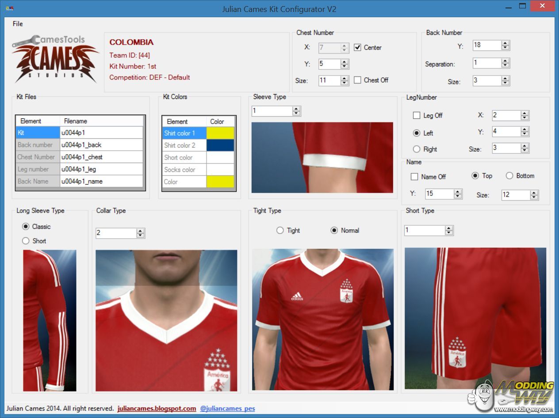The image size is (559, 418).
Task: Increase Collar Type value with up arrow
Action: pyautogui.click(x=140, y=231)
